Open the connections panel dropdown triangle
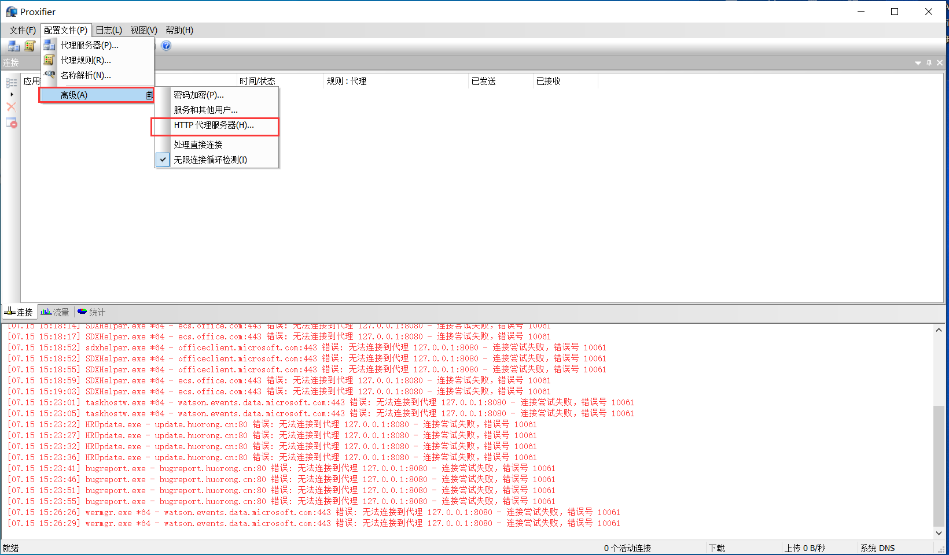 (x=918, y=63)
